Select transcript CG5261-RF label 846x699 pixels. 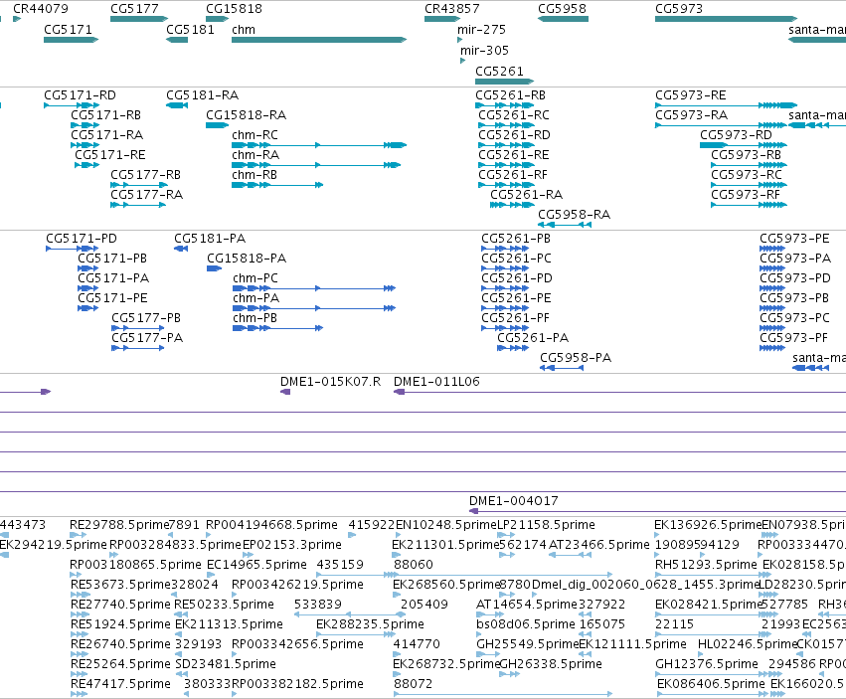(513, 175)
